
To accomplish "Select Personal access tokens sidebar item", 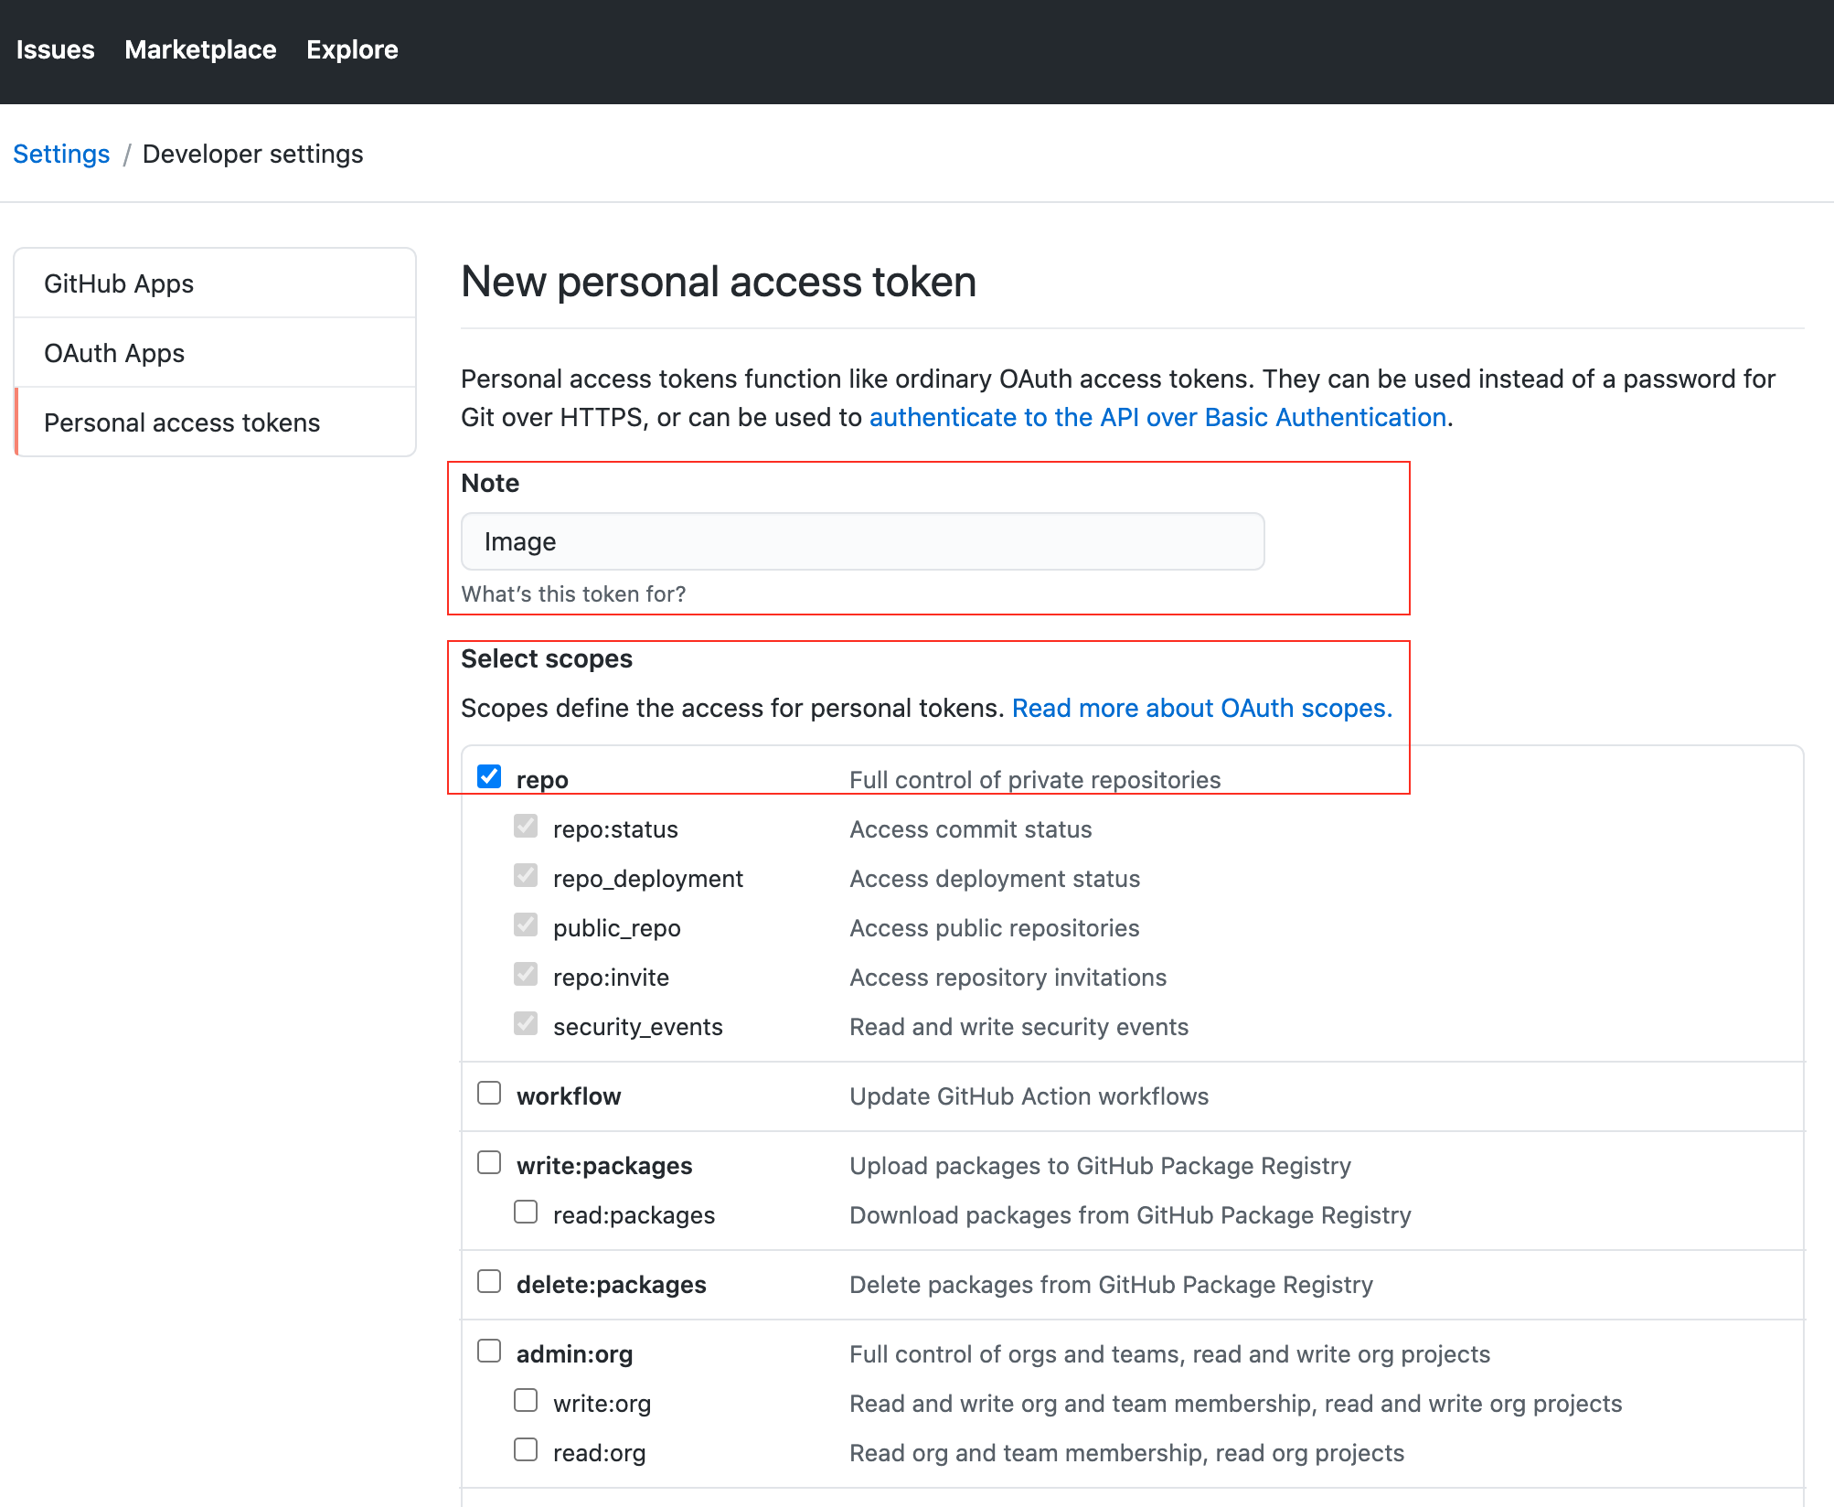I will pos(182,422).
